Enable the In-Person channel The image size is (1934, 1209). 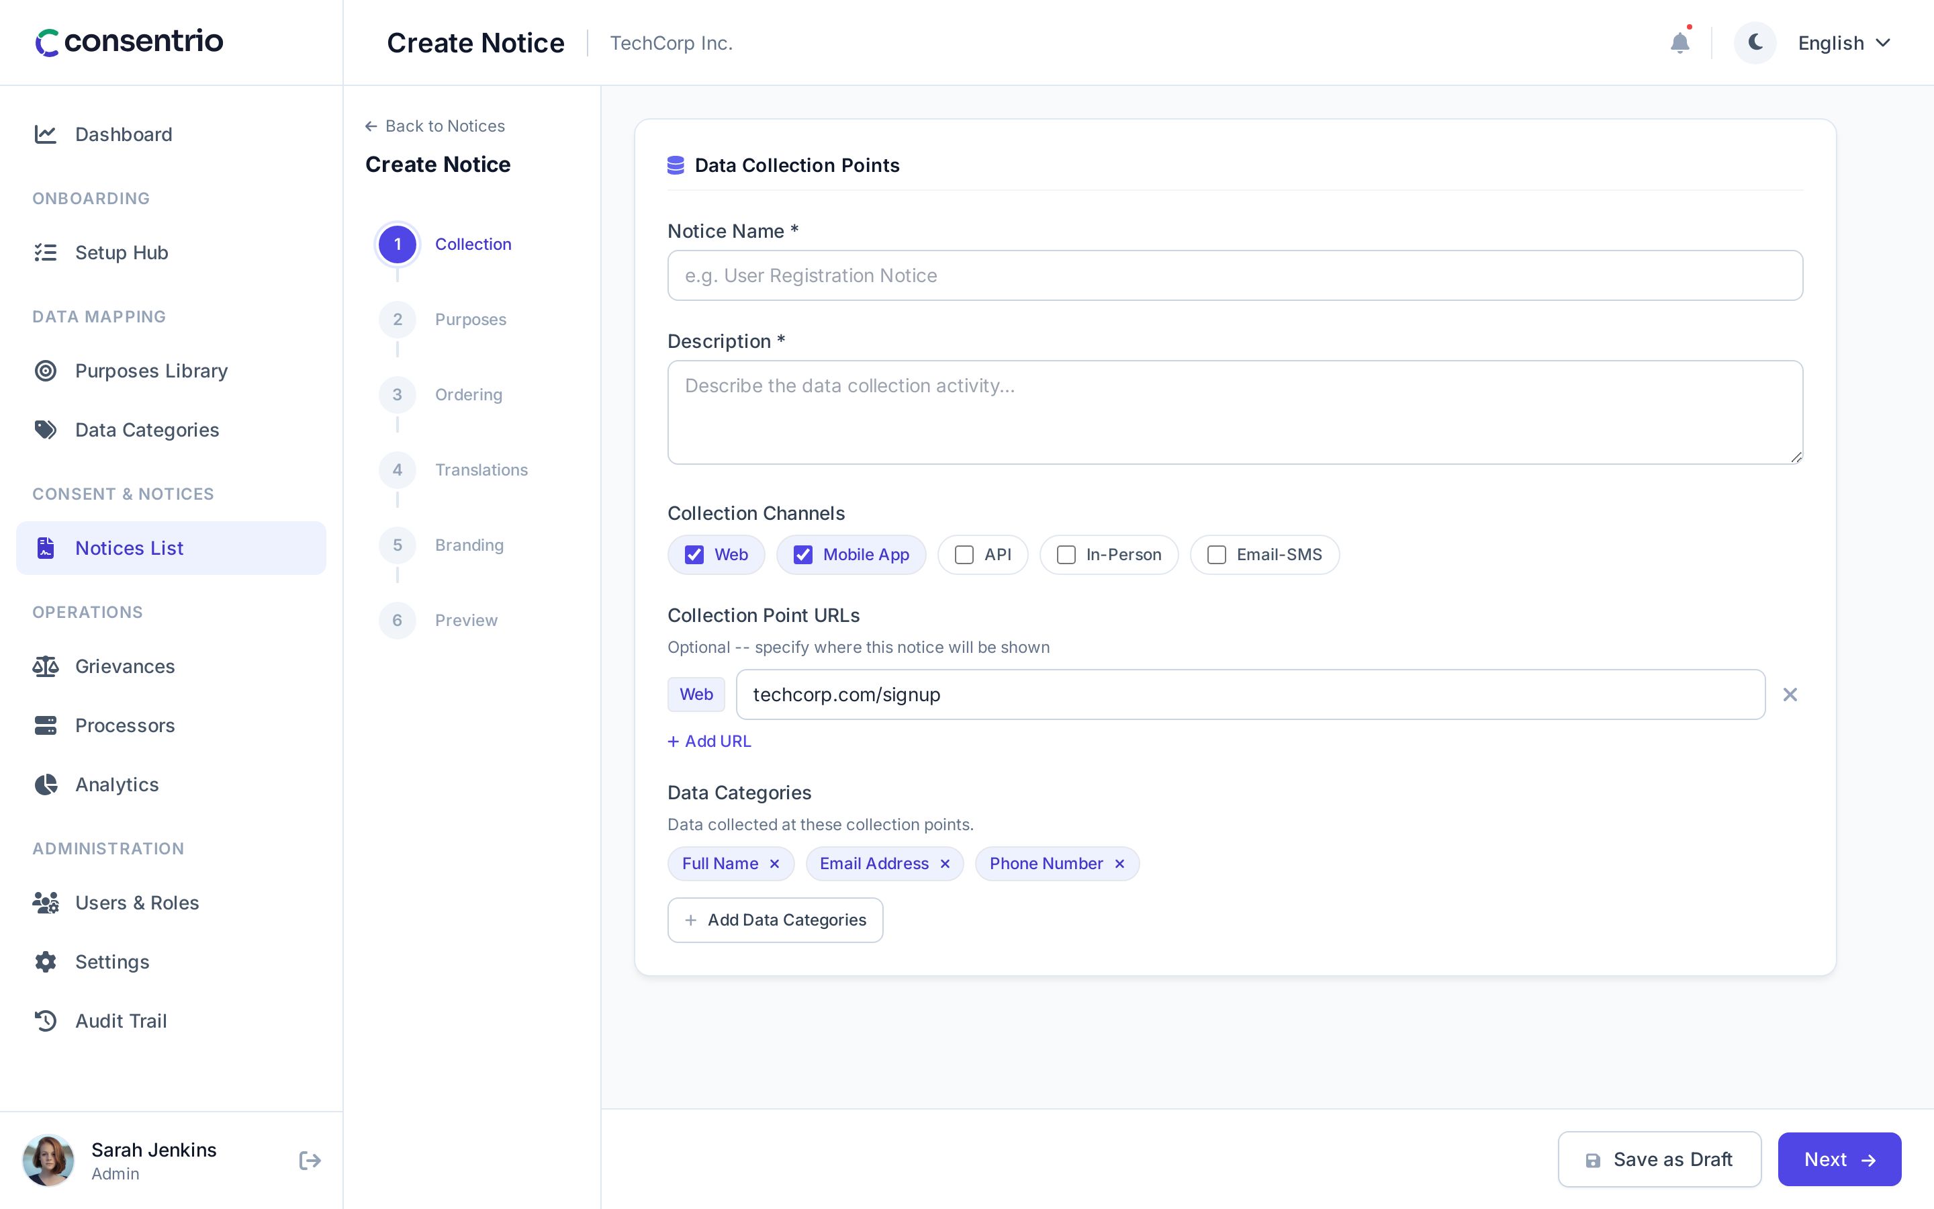(1066, 555)
